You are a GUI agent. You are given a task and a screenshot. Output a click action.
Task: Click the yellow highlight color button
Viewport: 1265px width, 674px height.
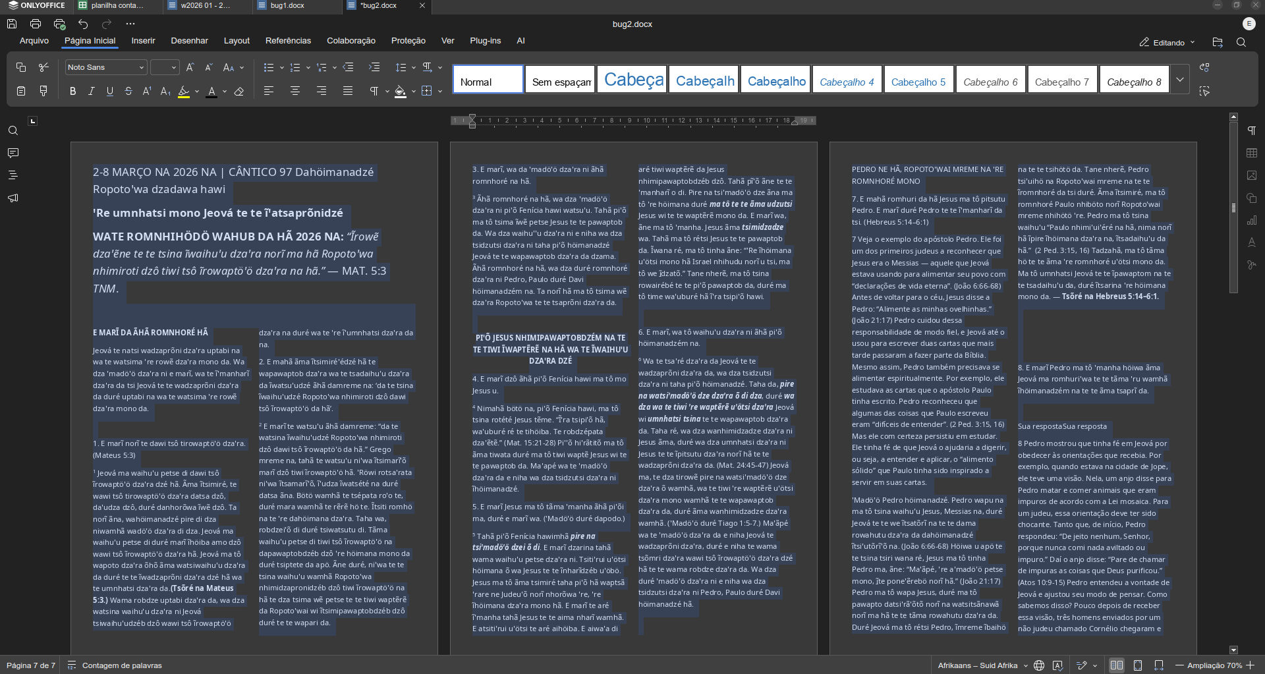click(x=184, y=92)
